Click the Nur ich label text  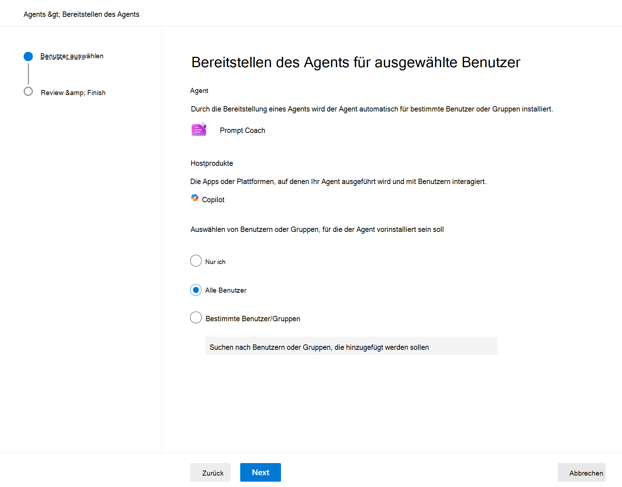click(x=215, y=262)
